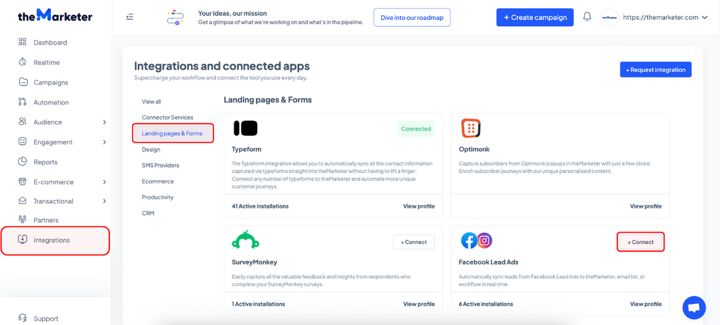
Task: Click the Facebook logo on Lead Ads card
Action: point(469,240)
